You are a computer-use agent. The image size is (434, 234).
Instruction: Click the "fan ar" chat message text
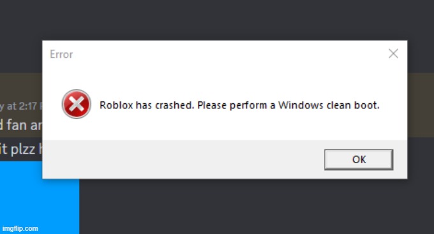[x=24, y=125]
